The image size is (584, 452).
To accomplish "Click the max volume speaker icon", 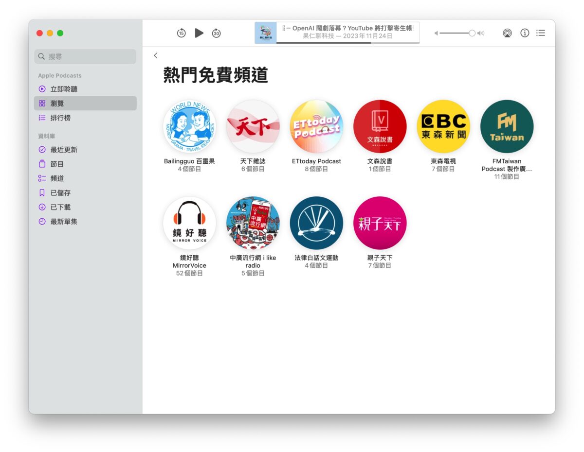I will pyautogui.click(x=481, y=33).
